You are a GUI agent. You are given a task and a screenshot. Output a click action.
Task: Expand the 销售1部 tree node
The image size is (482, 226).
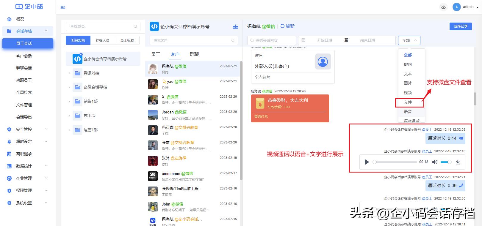(x=69, y=102)
